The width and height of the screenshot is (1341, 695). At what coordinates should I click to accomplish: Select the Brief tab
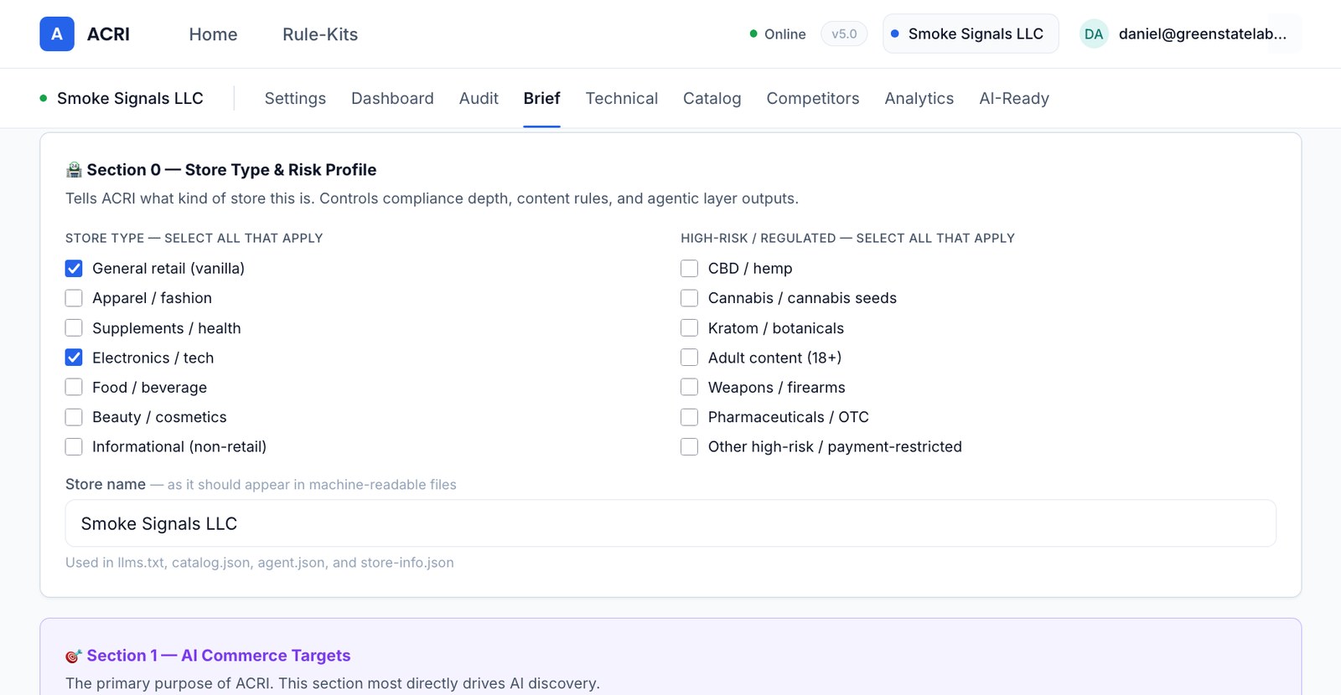point(541,99)
